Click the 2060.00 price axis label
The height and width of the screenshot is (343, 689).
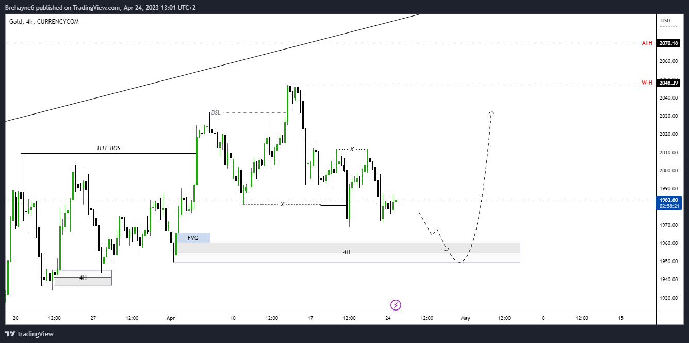668,61
